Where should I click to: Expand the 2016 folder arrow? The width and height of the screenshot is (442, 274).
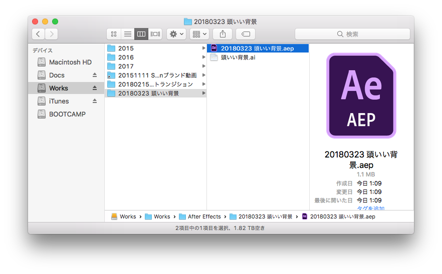click(x=203, y=57)
